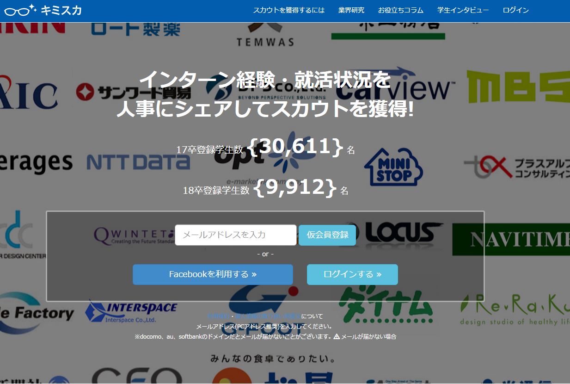Click the 18卒登録学生数 label
The height and width of the screenshot is (384, 570).
216,190
